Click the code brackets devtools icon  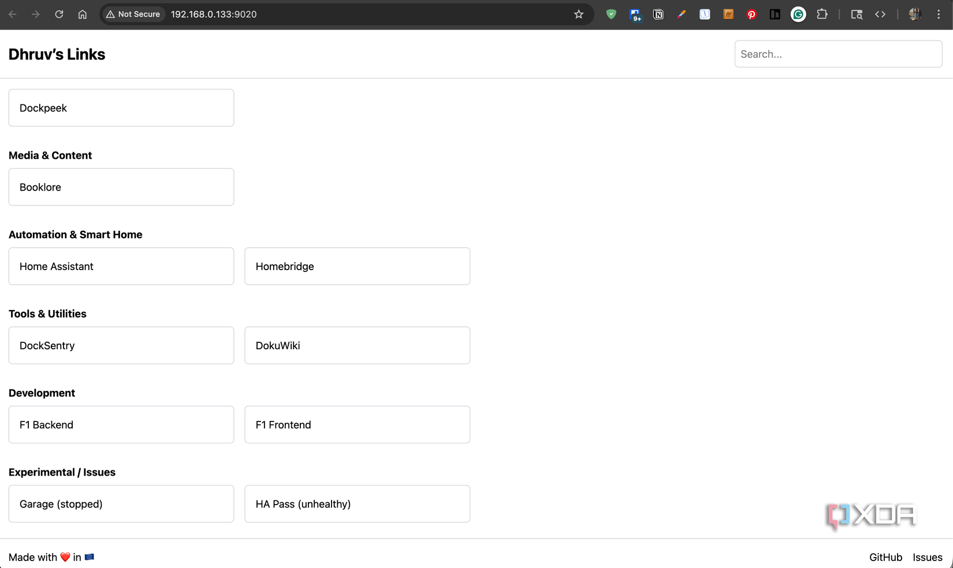click(x=880, y=14)
